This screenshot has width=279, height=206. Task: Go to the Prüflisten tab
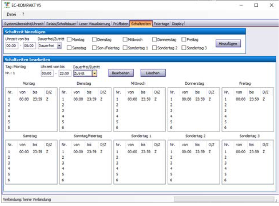click(121, 24)
